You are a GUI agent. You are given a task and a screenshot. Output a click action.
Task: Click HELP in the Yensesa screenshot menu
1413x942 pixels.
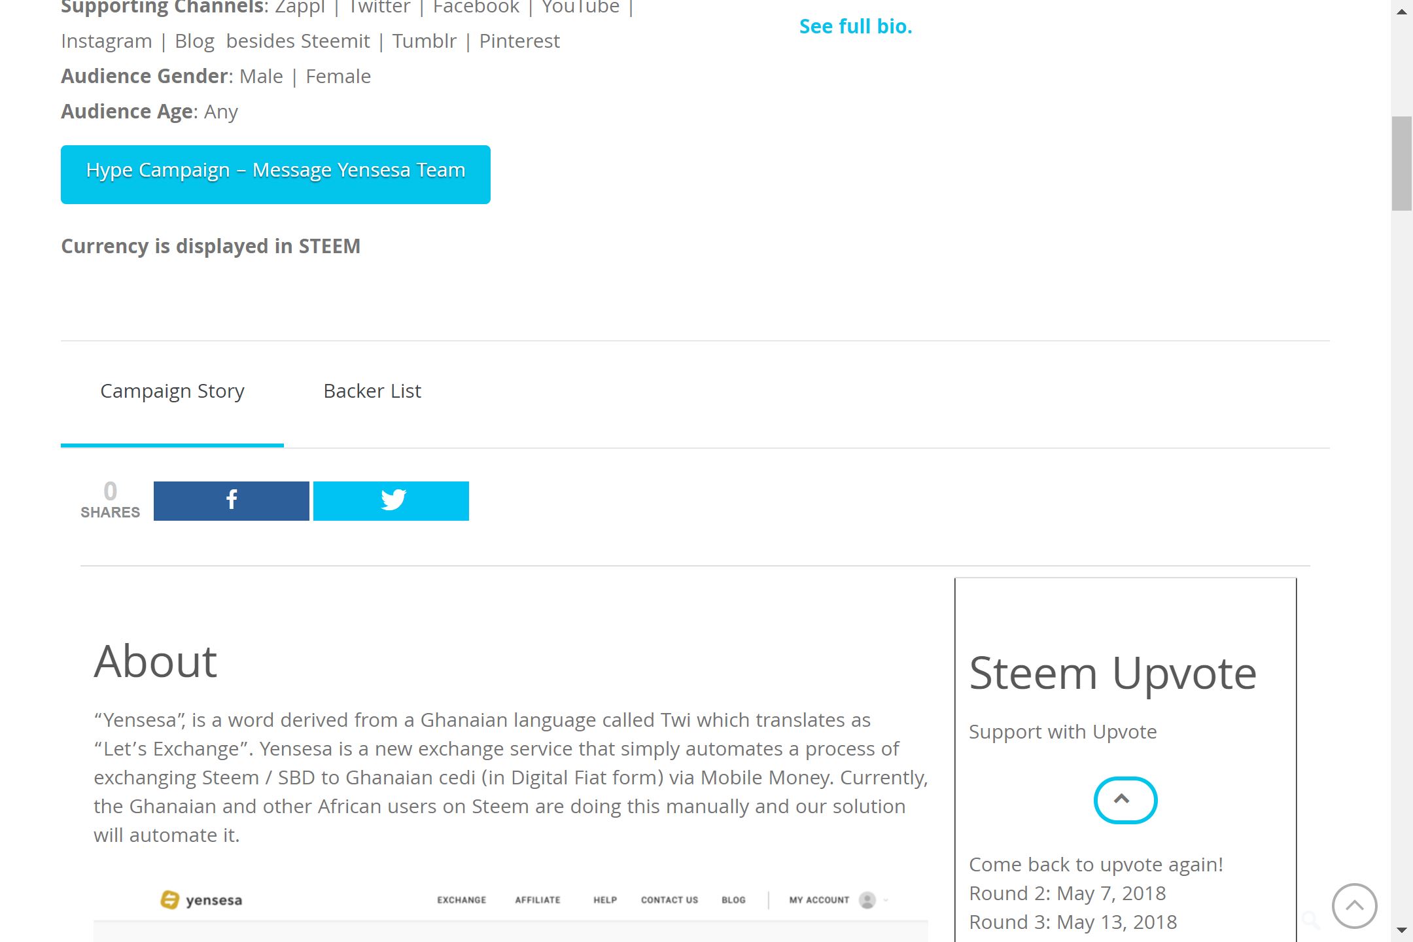(605, 900)
